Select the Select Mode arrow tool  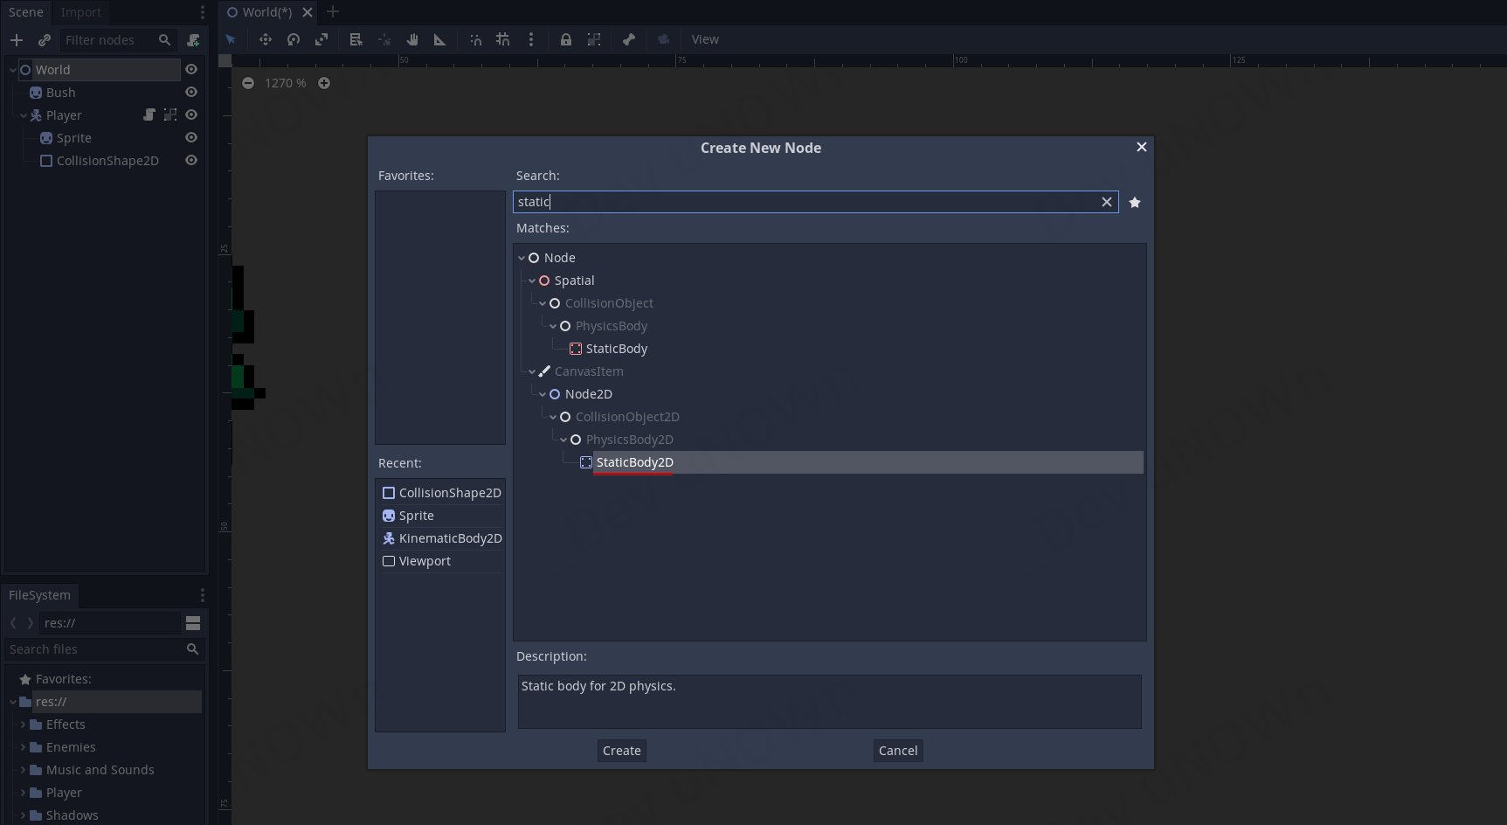tap(231, 39)
